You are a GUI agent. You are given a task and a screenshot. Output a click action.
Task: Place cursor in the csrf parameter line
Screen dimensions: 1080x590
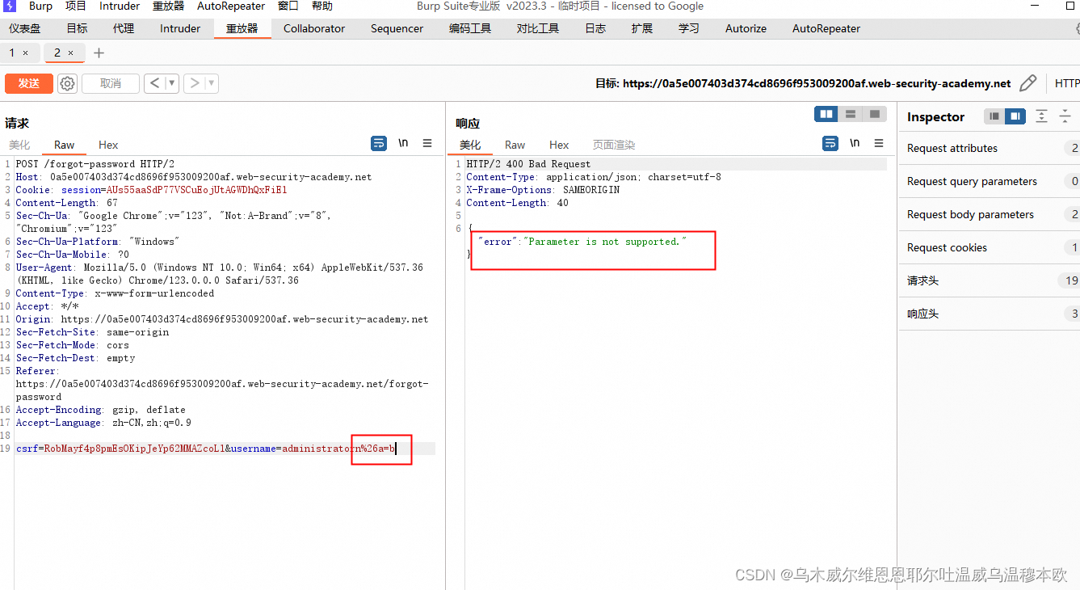162,448
